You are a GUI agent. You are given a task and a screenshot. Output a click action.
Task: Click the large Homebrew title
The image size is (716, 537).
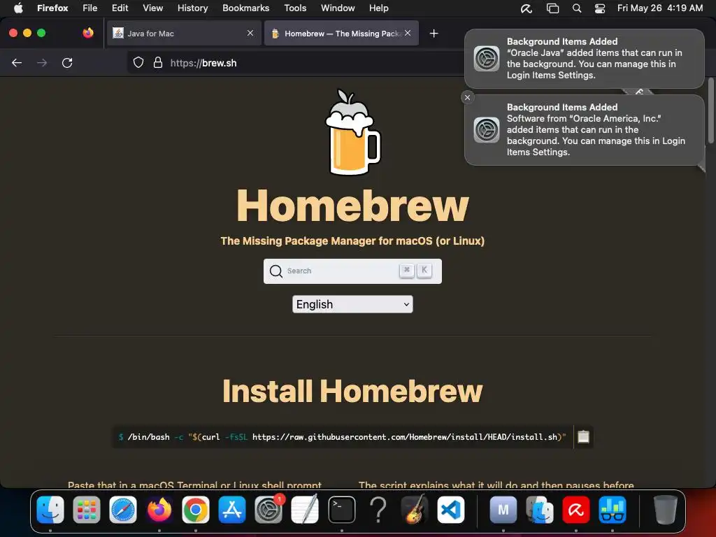(352, 206)
